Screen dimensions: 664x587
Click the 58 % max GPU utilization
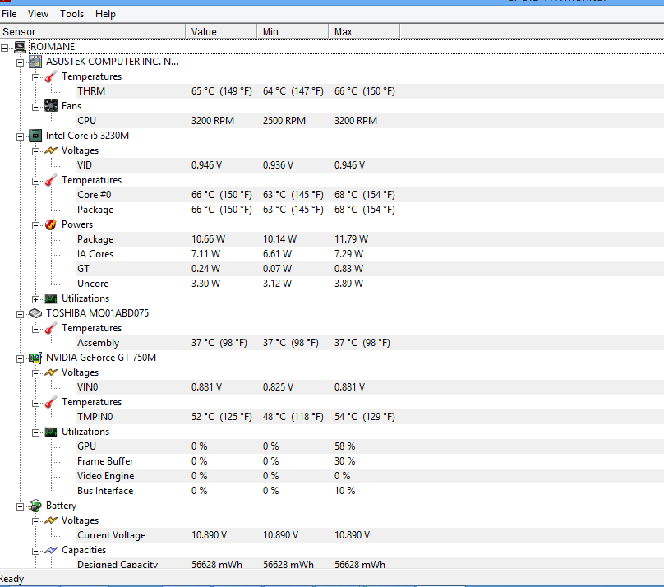coord(344,446)
